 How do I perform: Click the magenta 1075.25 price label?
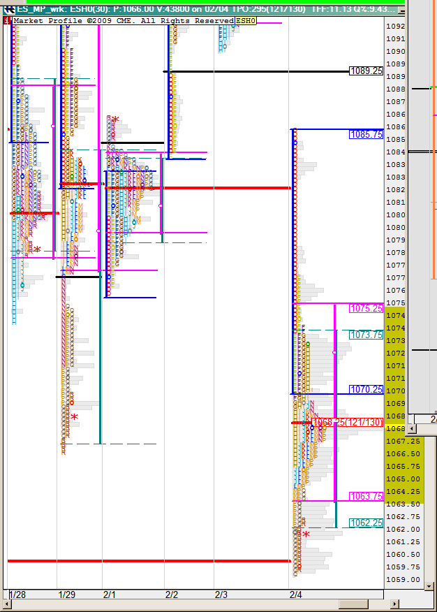tap(366, 308)
